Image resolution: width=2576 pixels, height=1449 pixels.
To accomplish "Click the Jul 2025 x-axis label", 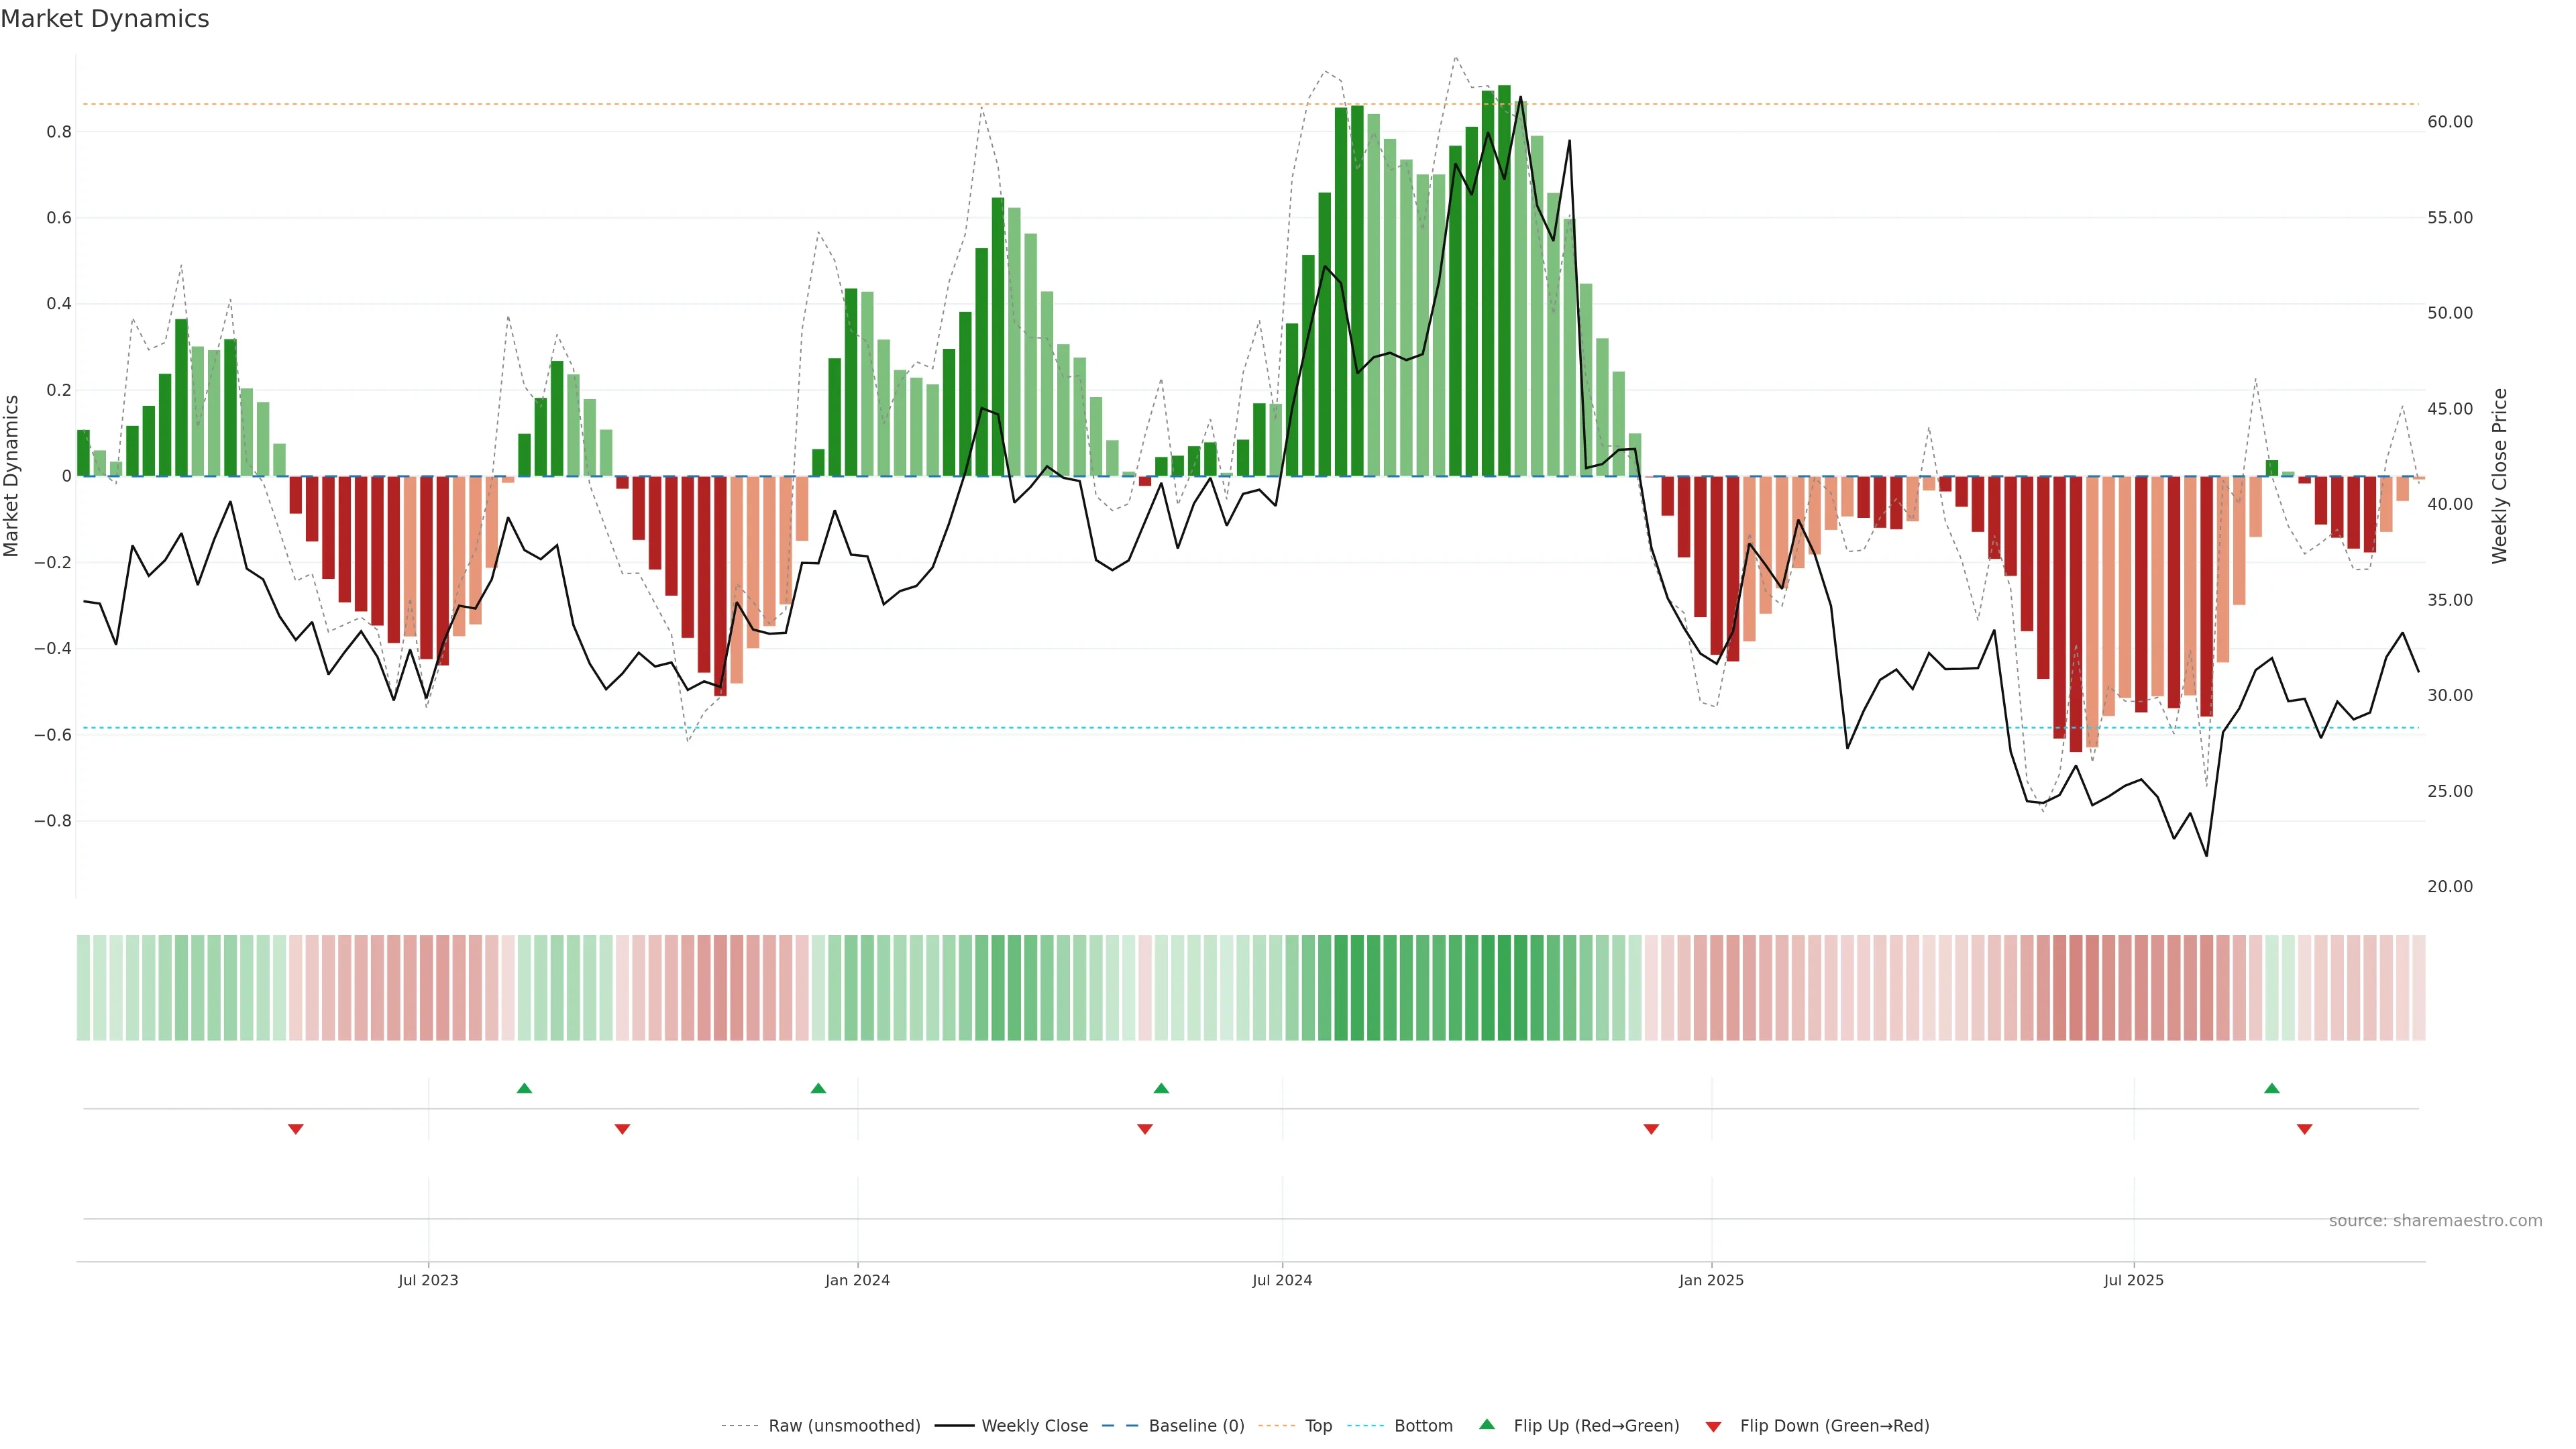I will point(2133,1280).
